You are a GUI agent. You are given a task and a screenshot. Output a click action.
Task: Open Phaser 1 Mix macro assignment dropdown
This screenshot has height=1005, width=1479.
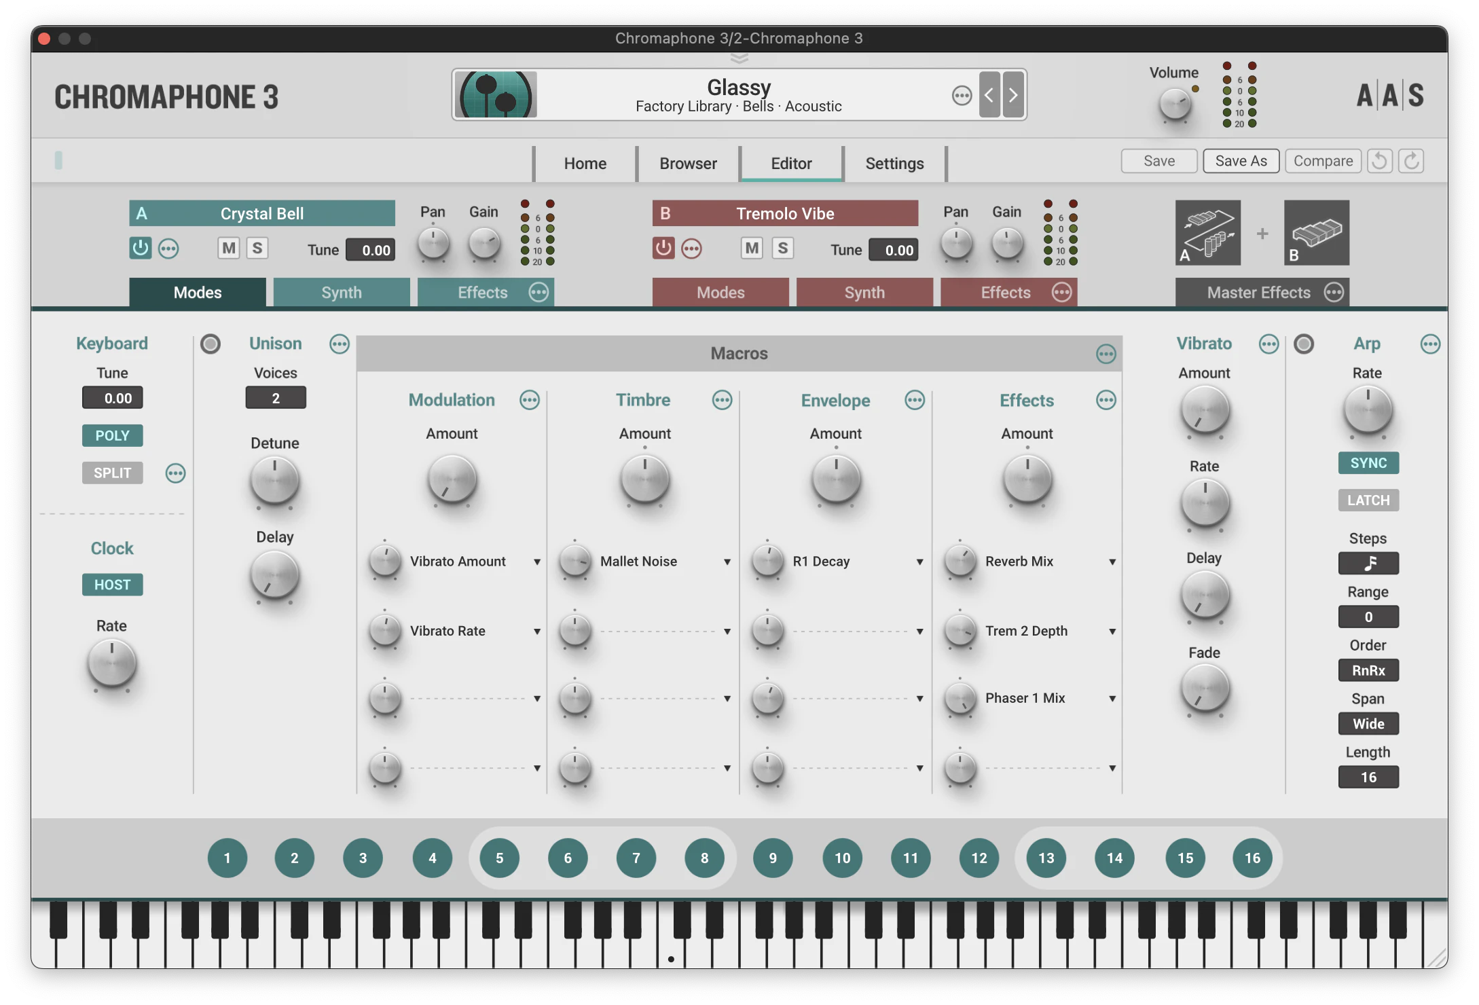1112,699
